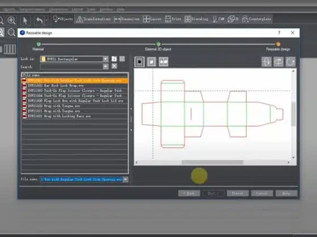This screenshot has height=237, width=317.
Task: Click the preview horizontal scrollbar thumb
Action: point(213,163)
